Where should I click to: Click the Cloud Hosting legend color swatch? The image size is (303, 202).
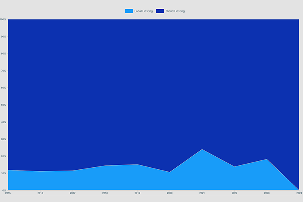click(160, 11)
